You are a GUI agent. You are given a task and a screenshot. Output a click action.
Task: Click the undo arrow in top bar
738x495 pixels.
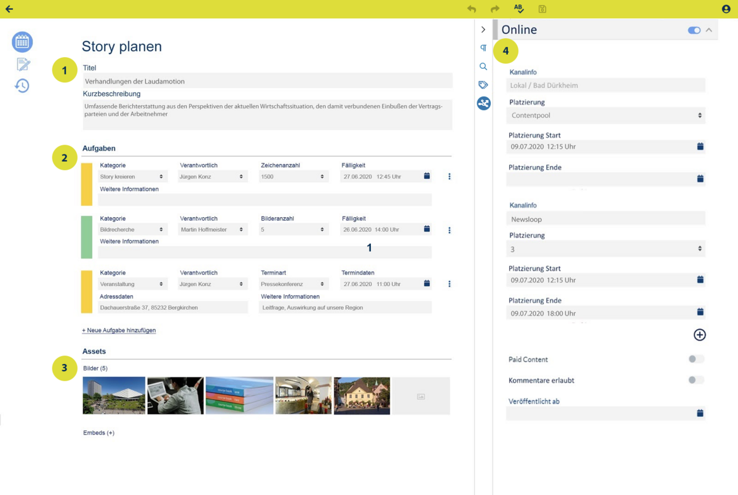(x=472, y=9)
